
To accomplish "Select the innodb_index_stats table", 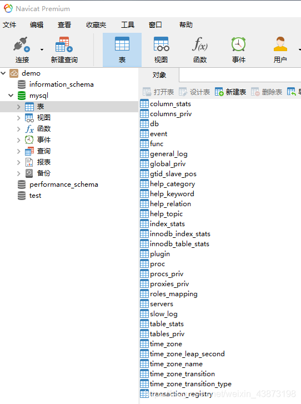I will [175, 234].
